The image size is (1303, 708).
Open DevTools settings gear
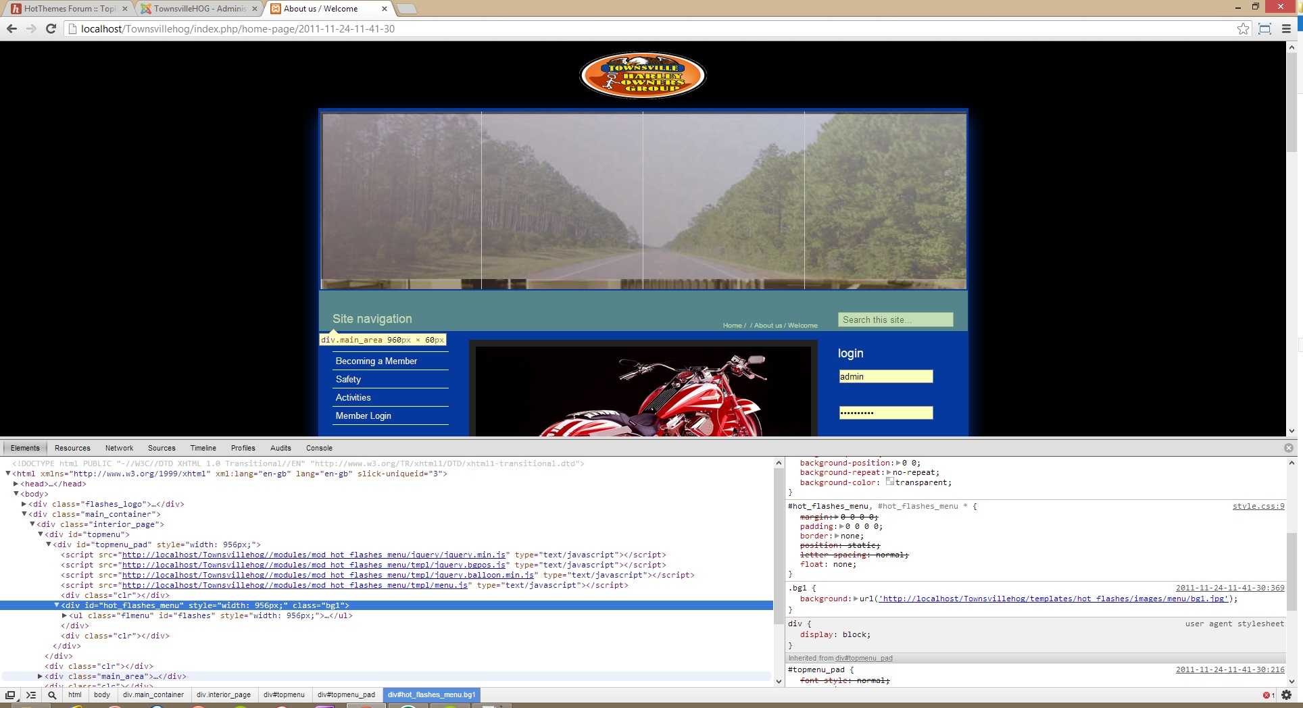pos(1287,694)
